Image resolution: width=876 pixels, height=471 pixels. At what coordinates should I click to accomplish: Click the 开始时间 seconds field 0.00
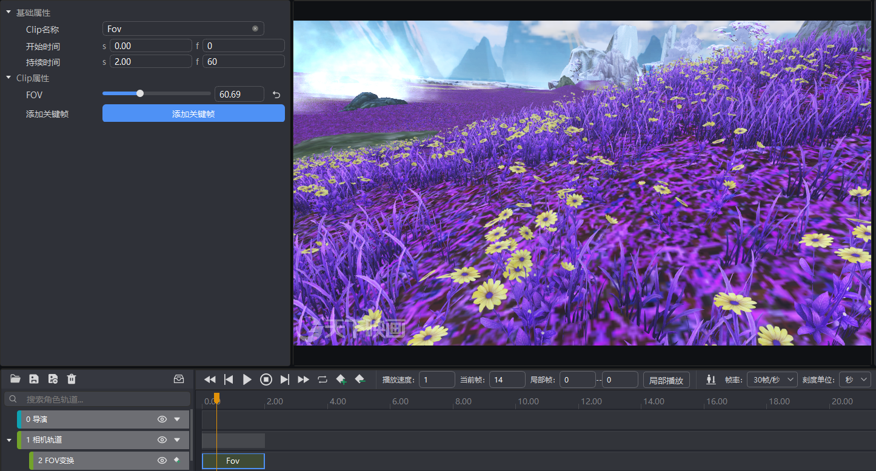(151, 45)
